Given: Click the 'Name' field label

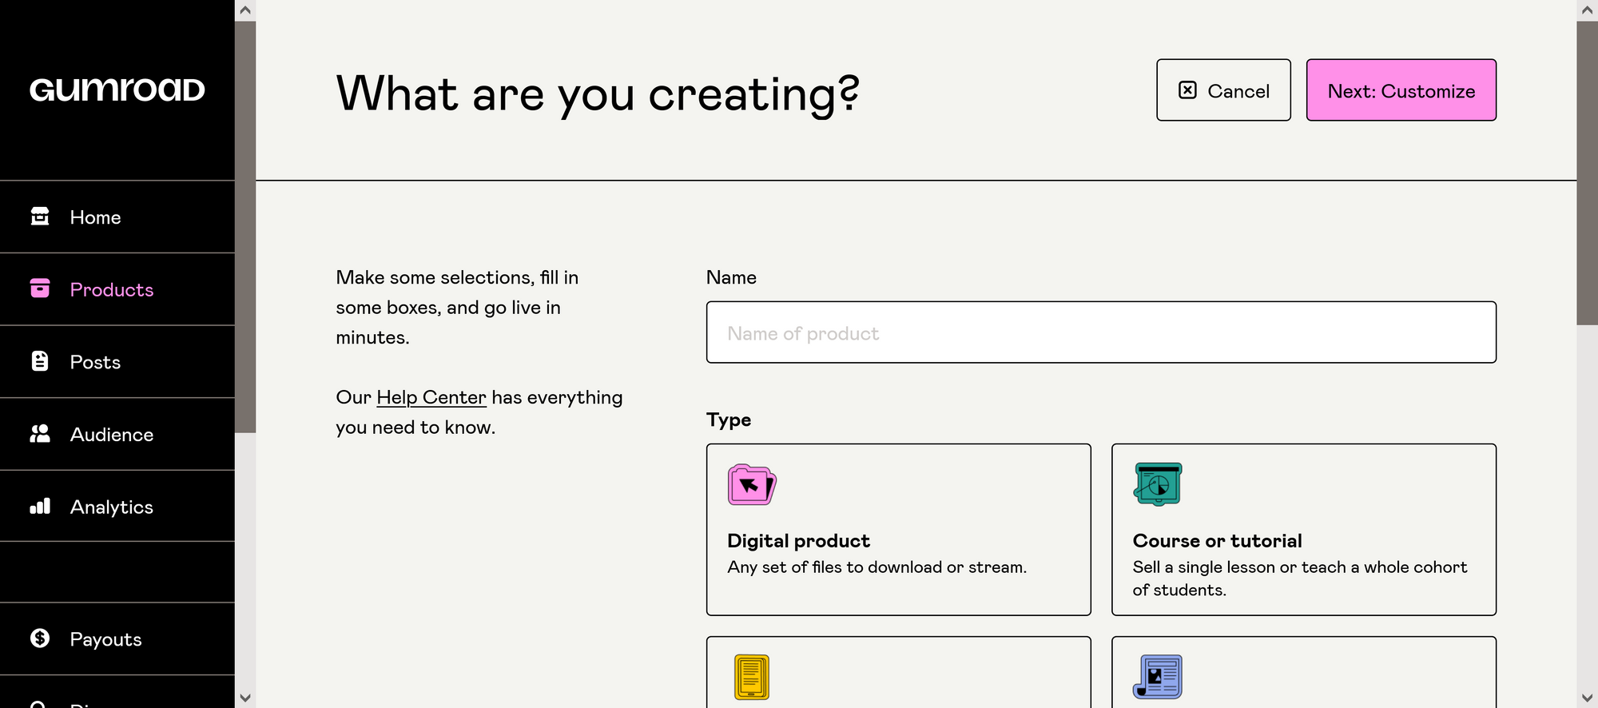Looking at the screenshot, I should (731, 277).
